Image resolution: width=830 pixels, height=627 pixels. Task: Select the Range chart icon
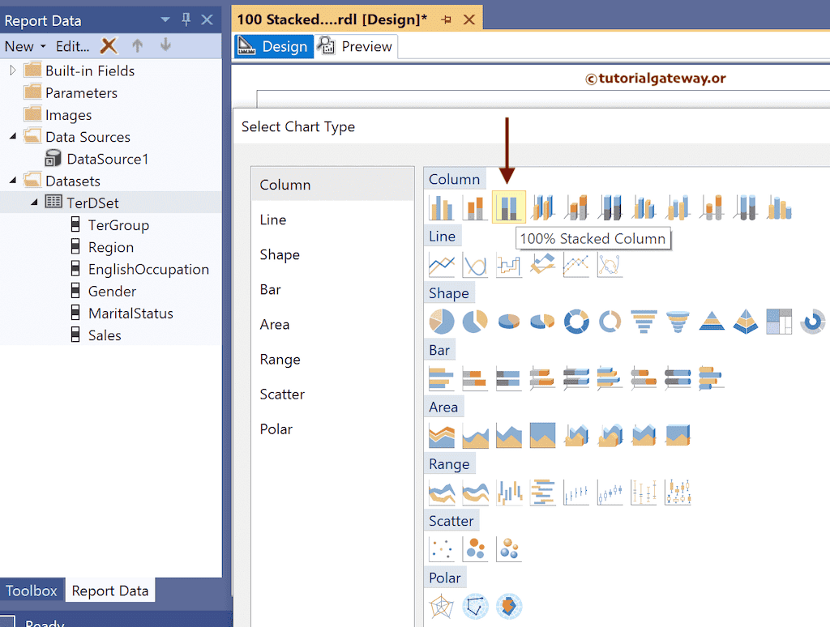(x=442, y=492)
